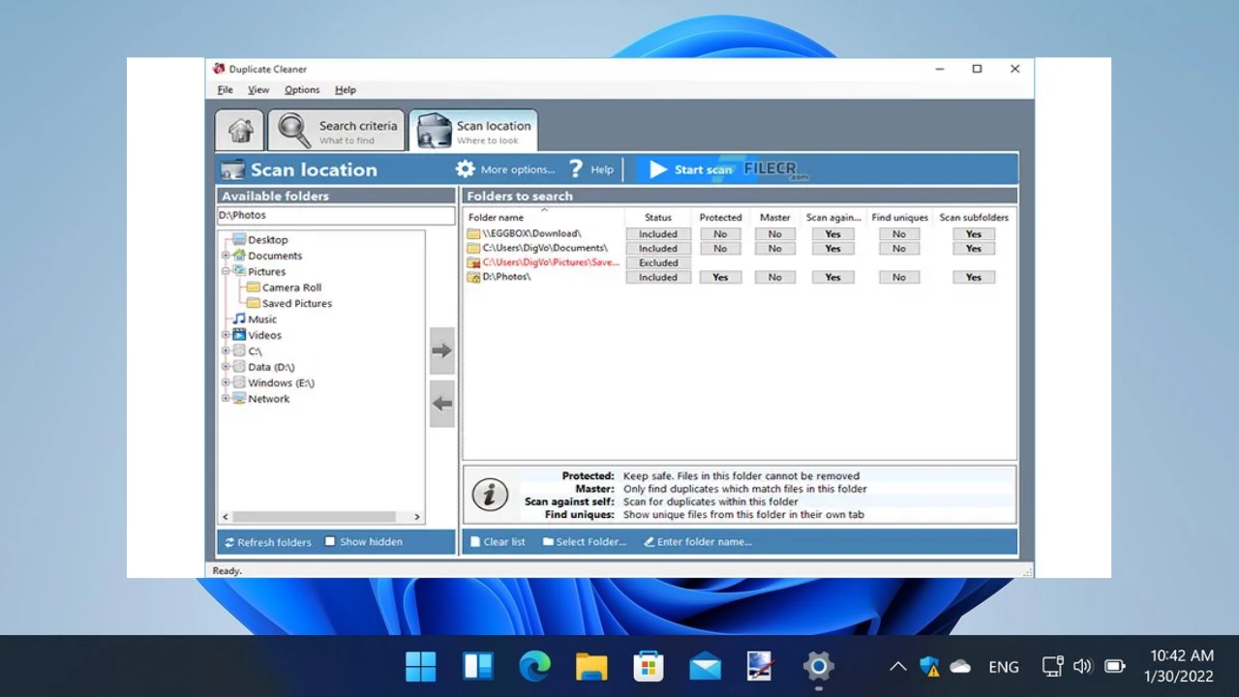Click the Data (D:\) drive icon
The width and height of the screenshot is (1239, 697).
coord(239,367)
